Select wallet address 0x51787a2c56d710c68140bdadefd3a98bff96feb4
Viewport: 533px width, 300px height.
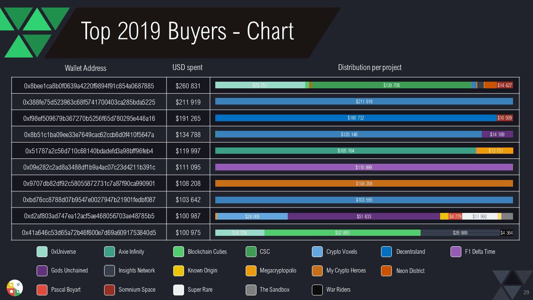point(89,151)
